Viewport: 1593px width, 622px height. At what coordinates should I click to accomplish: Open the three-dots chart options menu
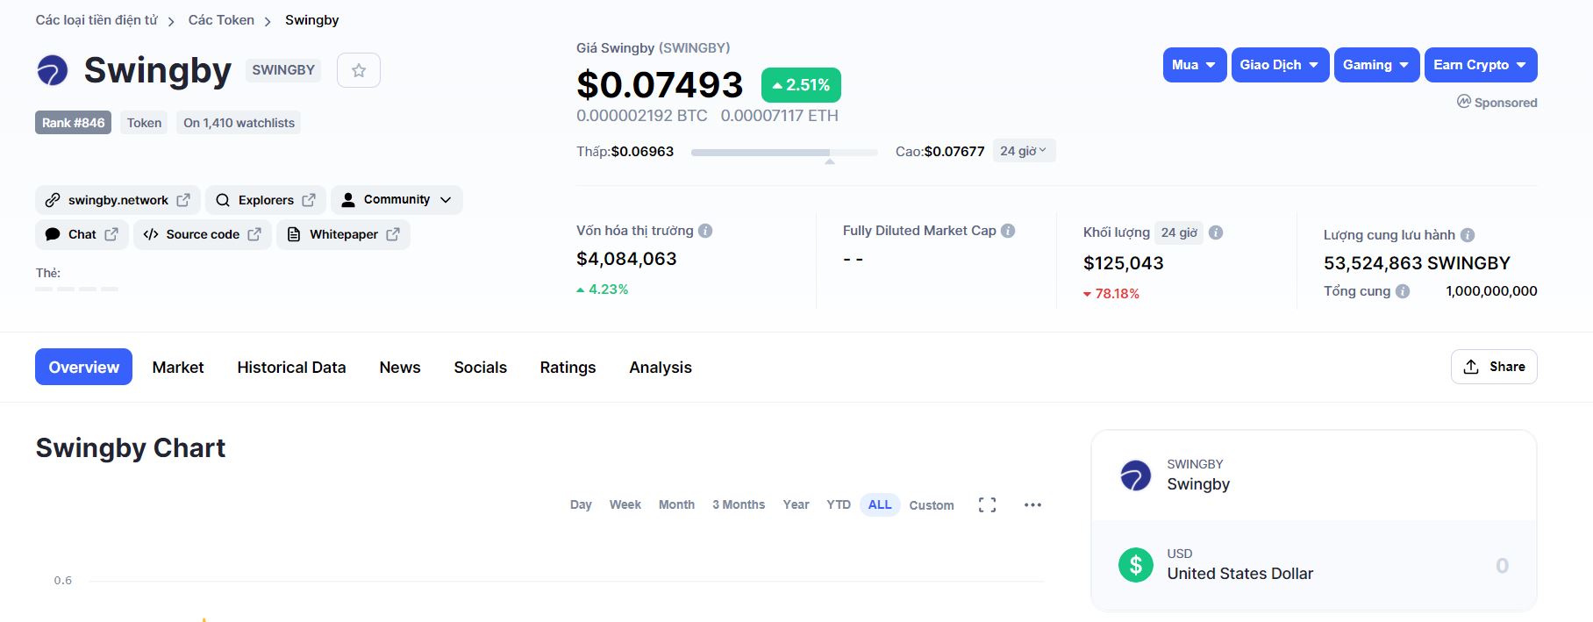click(1032, 505)
